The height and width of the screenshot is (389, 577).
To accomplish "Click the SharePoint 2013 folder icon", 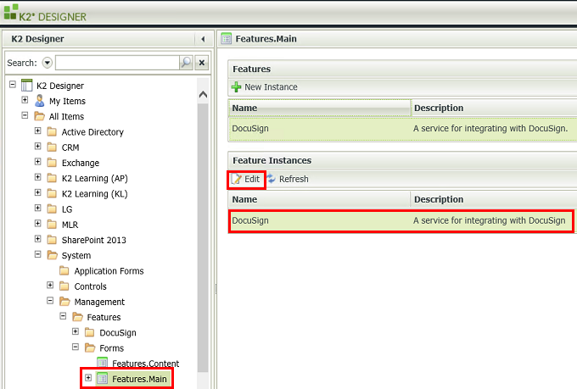I will (x=52, y=240).
